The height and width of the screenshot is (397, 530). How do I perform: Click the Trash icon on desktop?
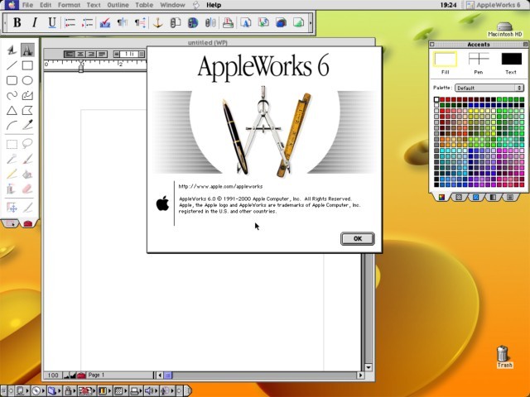(503, 356)
